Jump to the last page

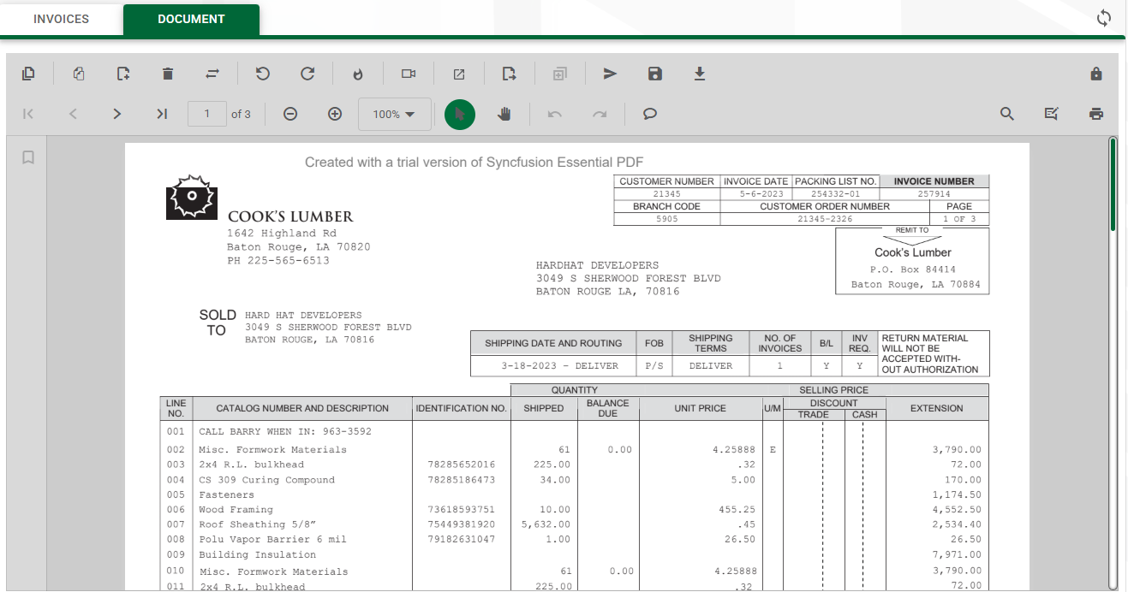(162, 114)
